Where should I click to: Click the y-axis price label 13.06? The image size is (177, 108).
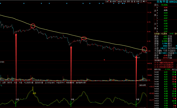(149, 3)
